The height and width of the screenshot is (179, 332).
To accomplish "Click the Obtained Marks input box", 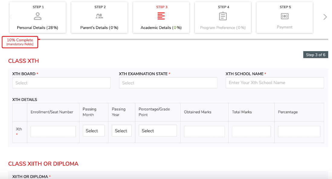I will [204, 131].
